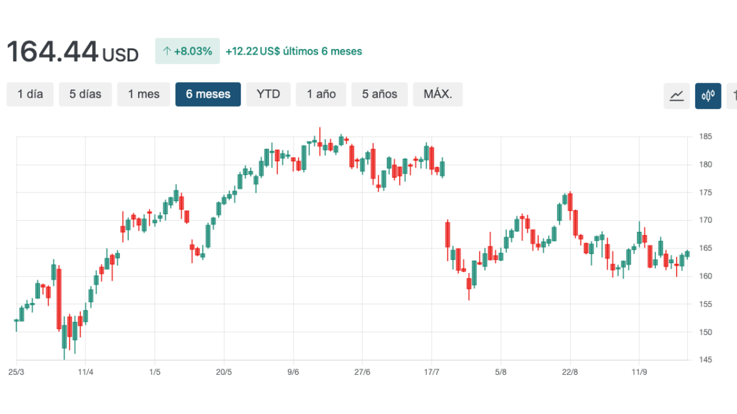Click the 155 price axis label
Screen dimensions: 737x414
[705, 304]
